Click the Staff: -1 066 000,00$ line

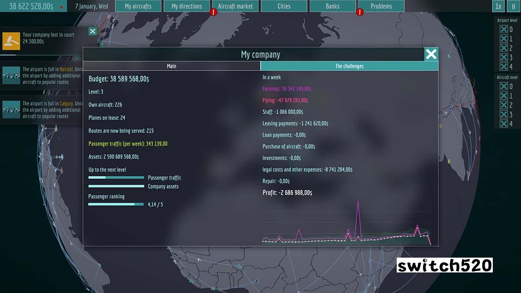(x=283, y=112)
